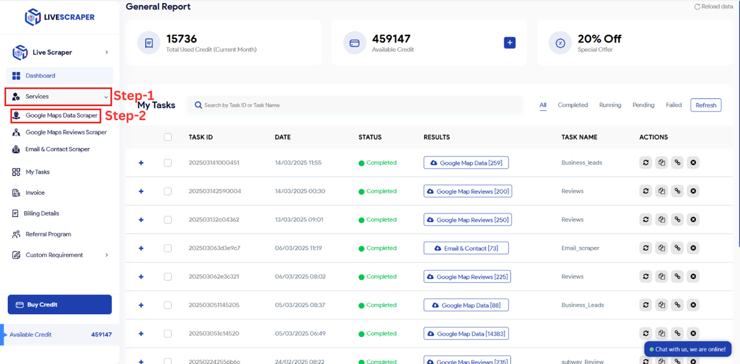The height and width of the screenshot is (364, 740).
Task: Duplicate task 202503142590004 with copy icon
Action: coord(661,191)
